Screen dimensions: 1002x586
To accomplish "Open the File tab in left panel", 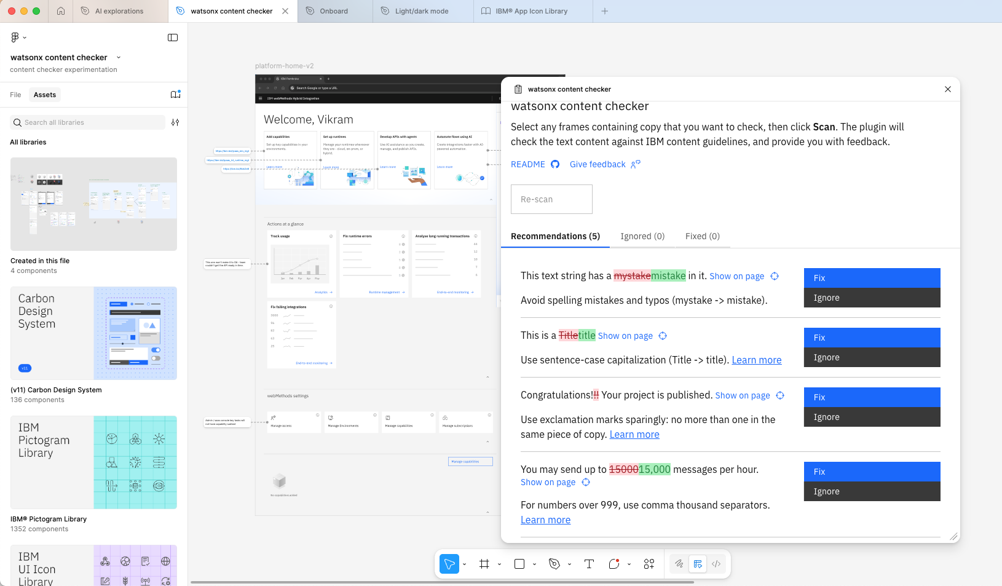I will [x=15, y=95].
